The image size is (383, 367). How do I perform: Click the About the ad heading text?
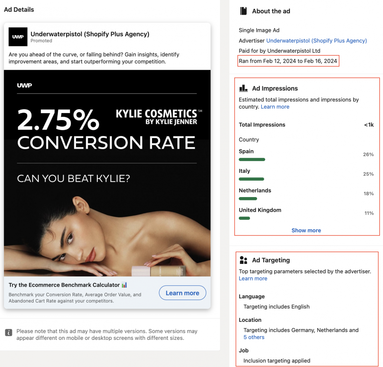point(271,11)
